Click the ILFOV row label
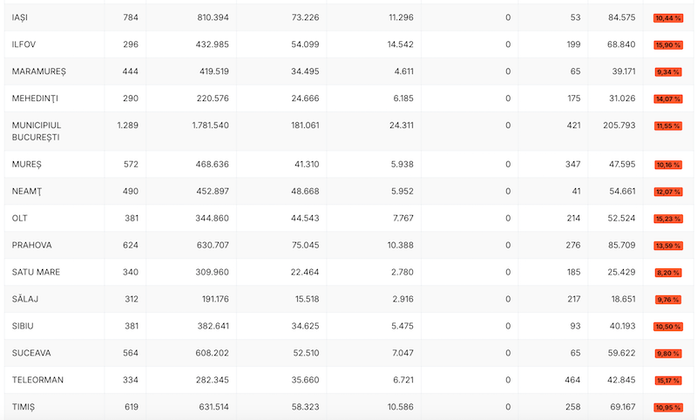The image size is (697, 420). click(x=24, y=44)
